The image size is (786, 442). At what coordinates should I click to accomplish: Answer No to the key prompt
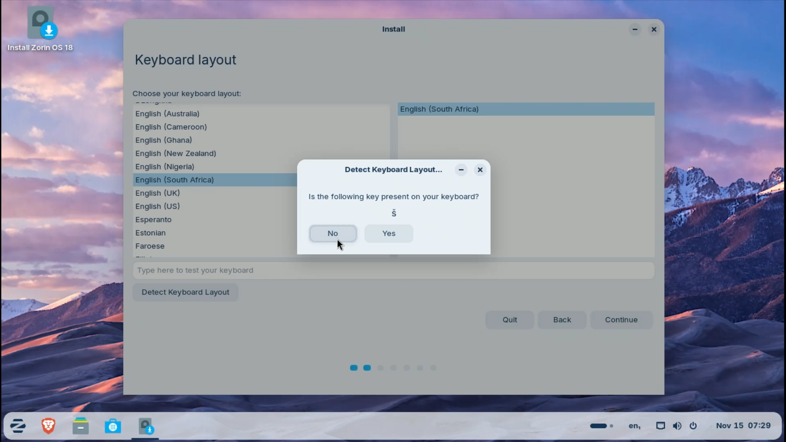tap(332, 233)
